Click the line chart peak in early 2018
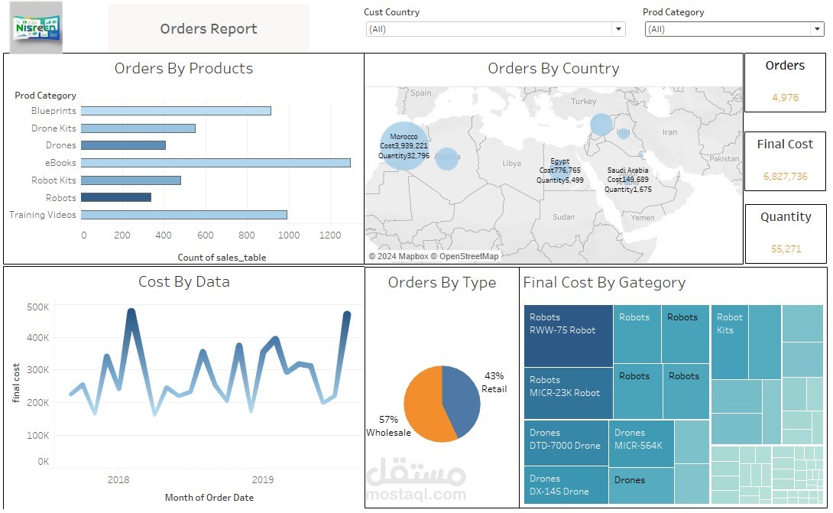 [131, 312]
